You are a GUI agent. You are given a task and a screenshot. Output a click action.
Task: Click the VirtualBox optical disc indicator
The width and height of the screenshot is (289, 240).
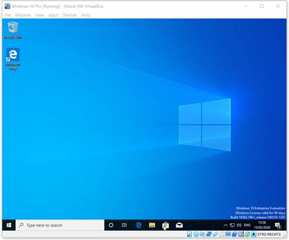tap(196, 235)
